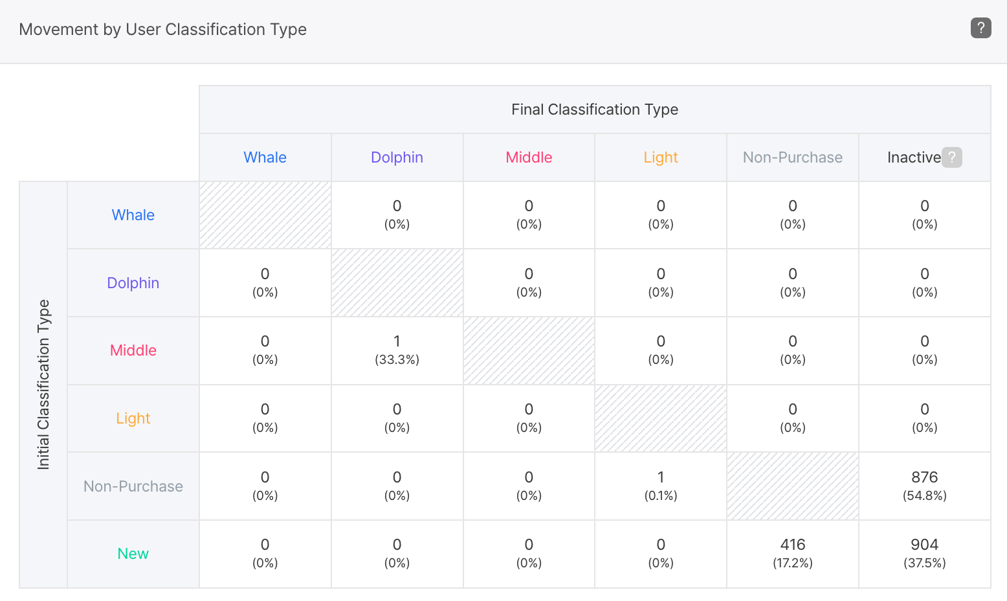The height and width of the screenshot is (601, 1007).
Task: Select the Non-Purchase column header
Action: [792, 157]
